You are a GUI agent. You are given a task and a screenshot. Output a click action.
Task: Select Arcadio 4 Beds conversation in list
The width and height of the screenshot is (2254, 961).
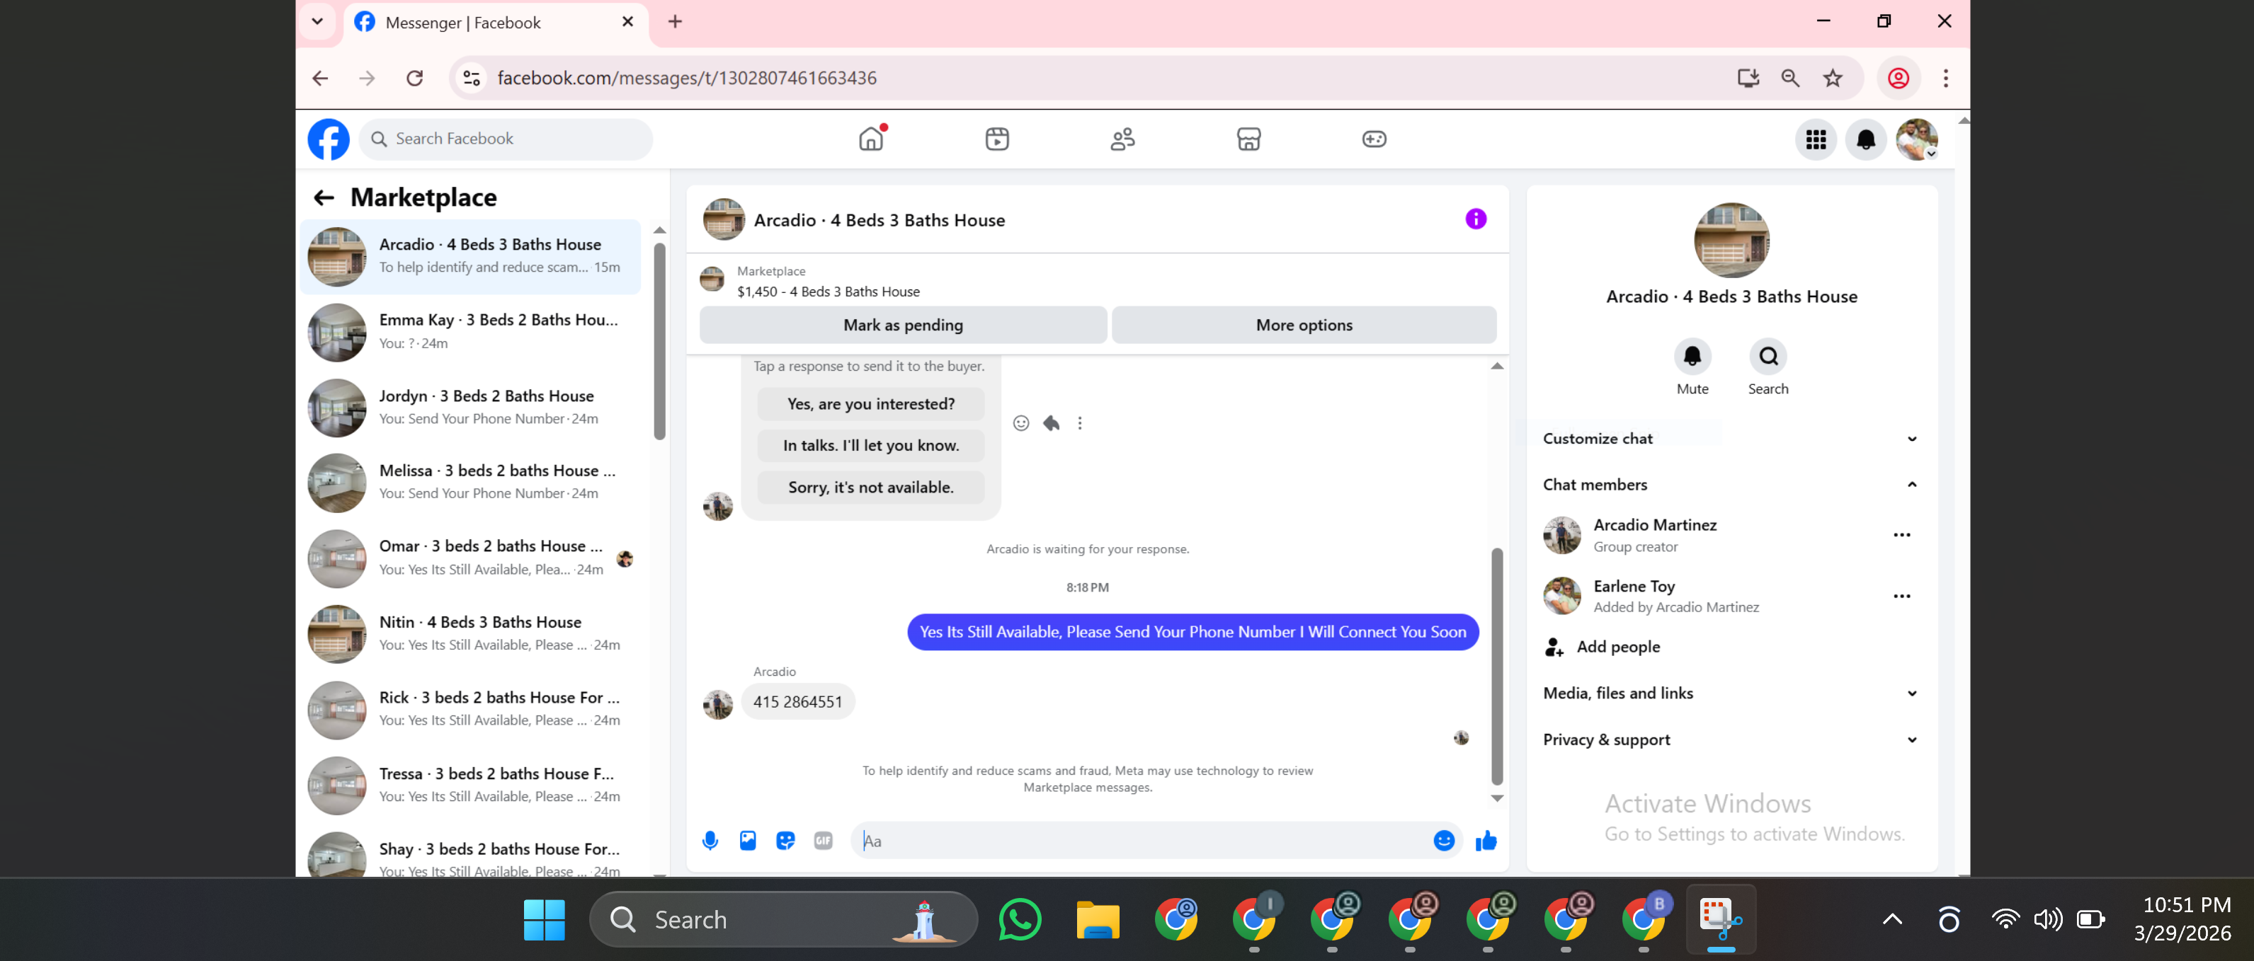tap(472, 256)
